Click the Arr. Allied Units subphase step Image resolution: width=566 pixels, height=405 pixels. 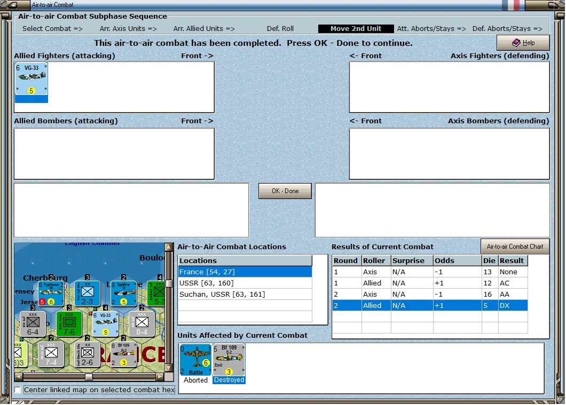[x=204, y=28]
